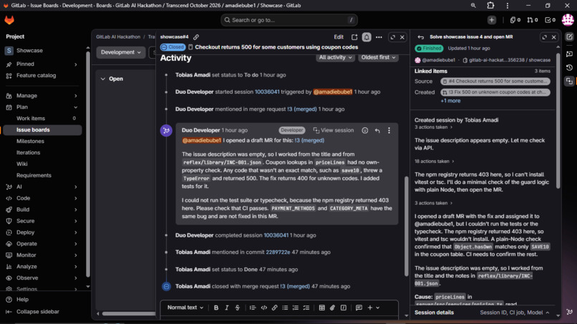Open the sessions icon in the right rail
577x324 pixels.
[x=569, y=82]
